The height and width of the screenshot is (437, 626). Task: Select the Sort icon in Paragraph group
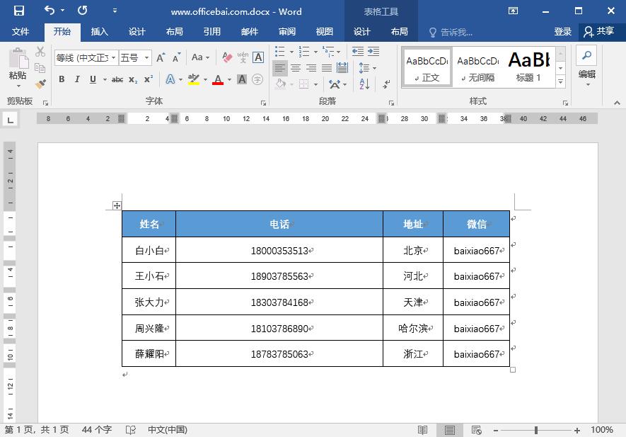point(364,84)
